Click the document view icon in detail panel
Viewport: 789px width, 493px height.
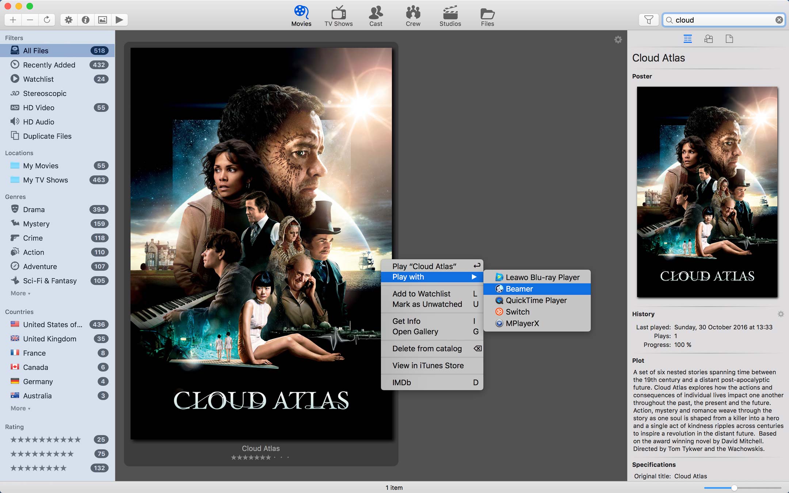tap(729, 39)
